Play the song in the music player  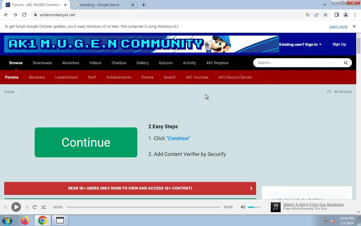pyautogui.click(x=16, y=207)
